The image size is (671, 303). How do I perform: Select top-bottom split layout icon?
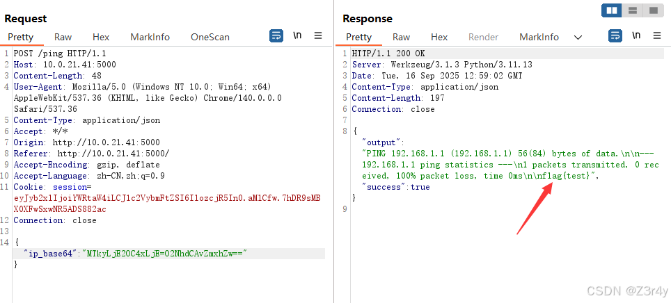633,10
